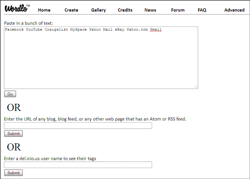Click the word eBay in text area

click(x=120, y=30)
